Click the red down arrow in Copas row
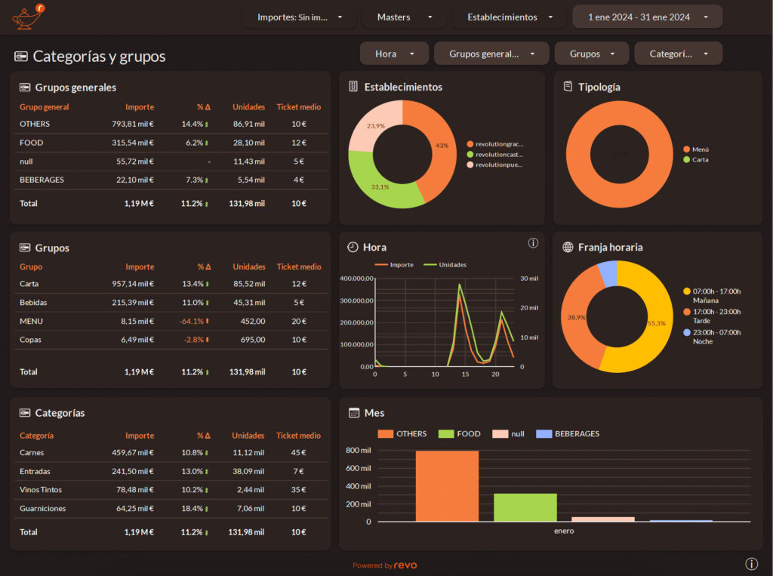773x576 pixels. pyautogui.click(x=208, y=340)
